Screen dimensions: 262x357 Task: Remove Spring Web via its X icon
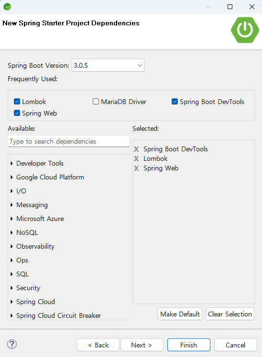(136, 168)
